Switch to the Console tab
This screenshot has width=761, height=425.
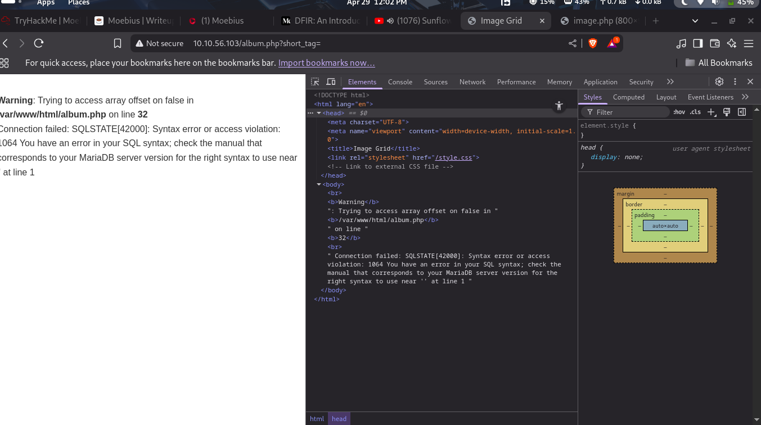(x=400, y=82)
